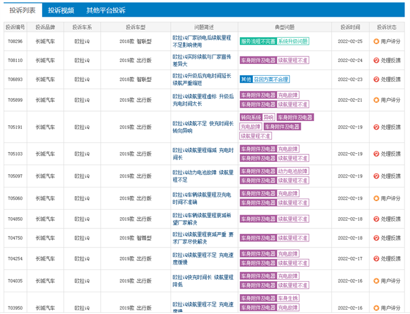Select complaint number 705191

click(15, 127)
